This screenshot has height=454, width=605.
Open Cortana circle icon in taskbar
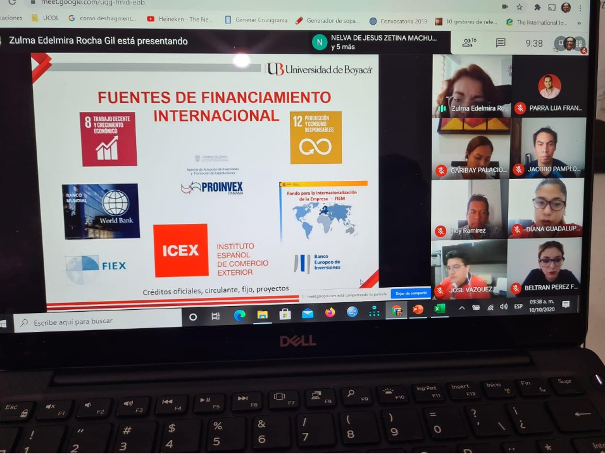point(193,317)
